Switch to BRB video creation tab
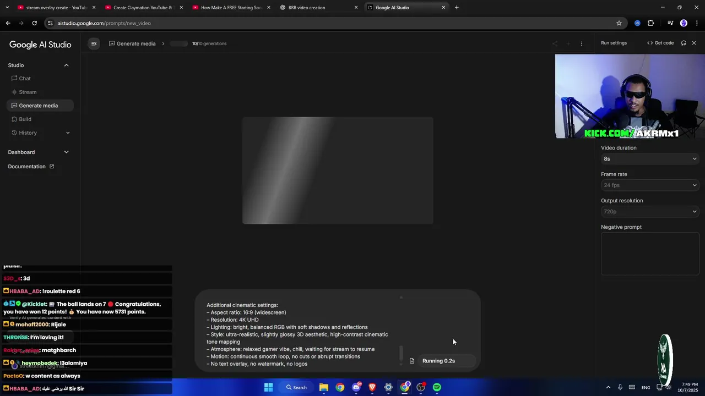 318,8
